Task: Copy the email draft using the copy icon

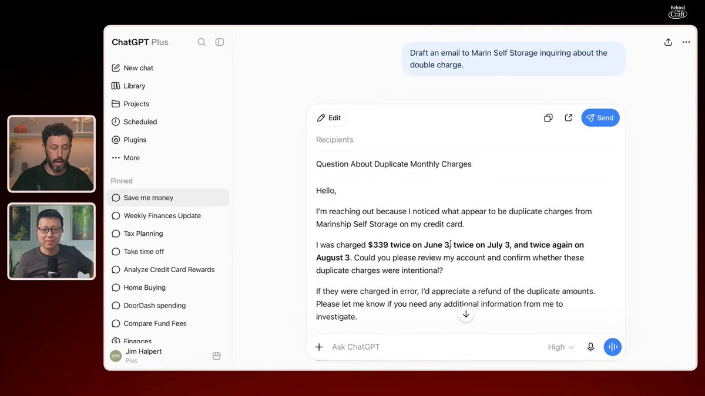Action: click(x=548, y=118)
